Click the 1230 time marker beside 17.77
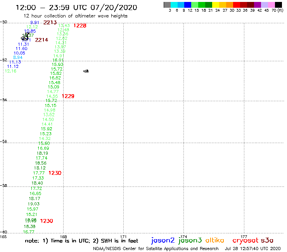287x252 pixels. tap(55, 173)
